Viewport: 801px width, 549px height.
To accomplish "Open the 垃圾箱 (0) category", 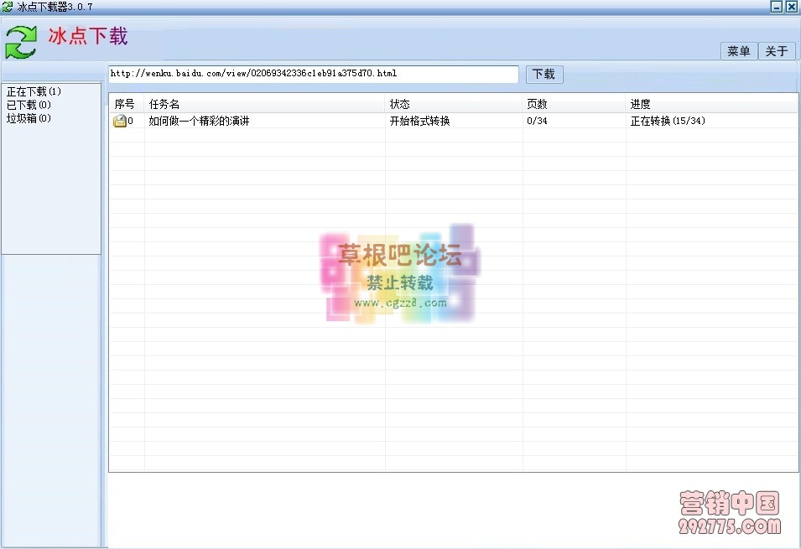I will 29,118.
